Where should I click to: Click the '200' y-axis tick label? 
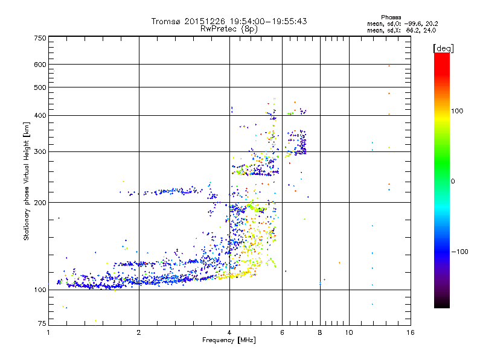pos(40,203)
